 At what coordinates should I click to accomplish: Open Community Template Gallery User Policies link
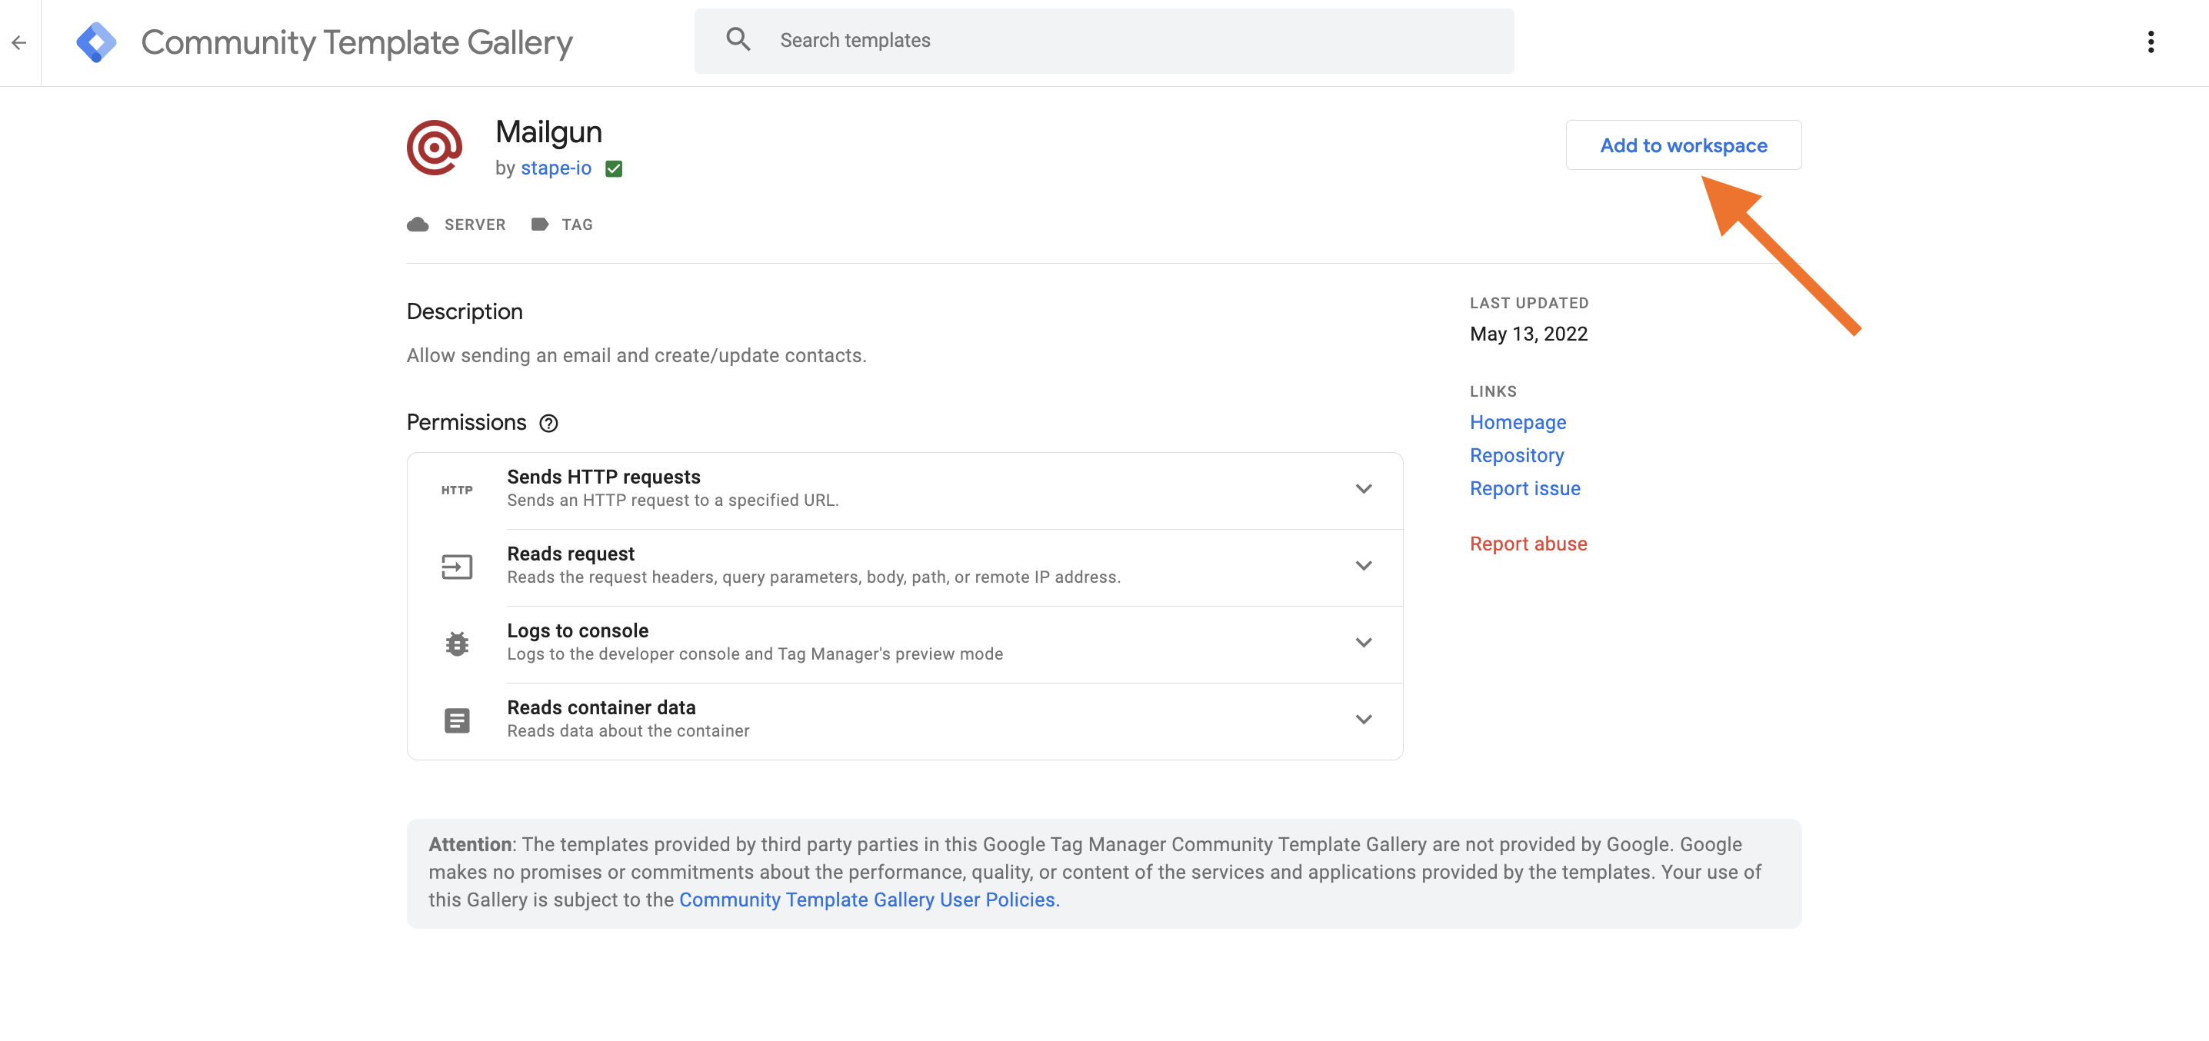coord(868,900)
